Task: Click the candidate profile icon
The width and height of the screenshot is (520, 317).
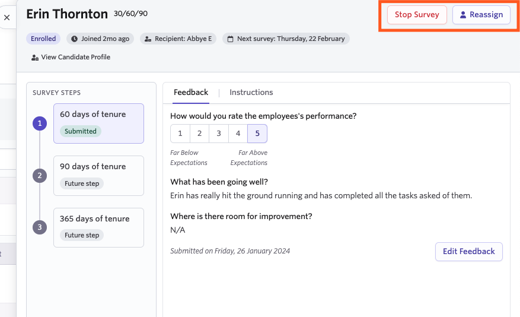Action: point(35,58)
